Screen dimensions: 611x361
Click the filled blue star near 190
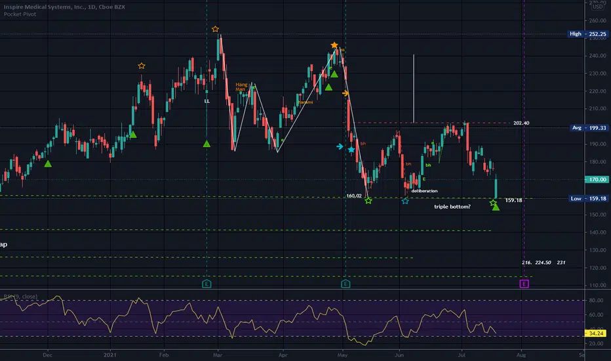(x=351, y=150)
